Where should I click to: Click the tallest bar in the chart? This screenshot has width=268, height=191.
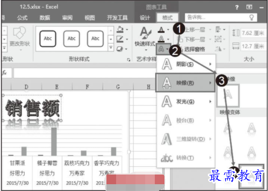coord(54,142)
